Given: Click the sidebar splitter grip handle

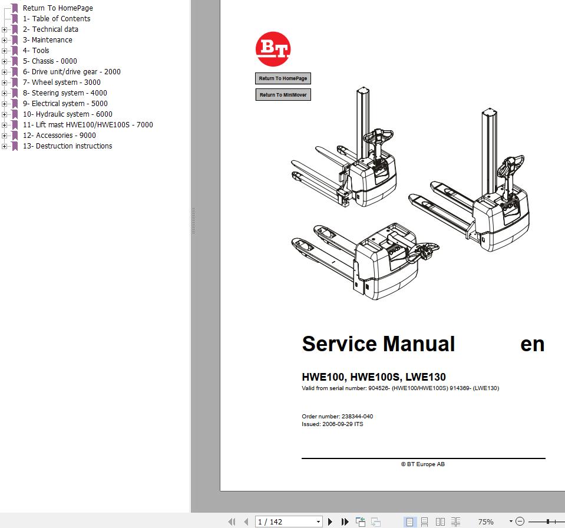Looking at the screenshot, I should click(193, 221).
